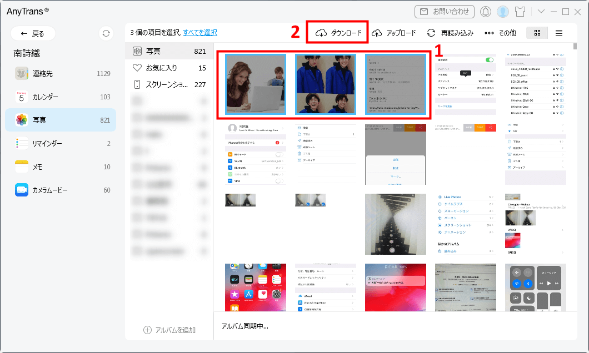Select the woman with laptop photo thumbnail
The height and width of the screenshot is (353, 589).
[x=256, y=84]
